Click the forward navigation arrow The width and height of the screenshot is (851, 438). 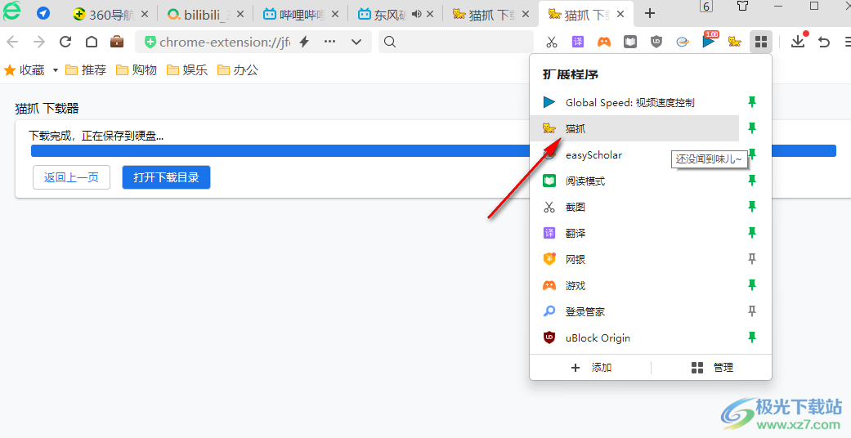[x=39, y=42]
